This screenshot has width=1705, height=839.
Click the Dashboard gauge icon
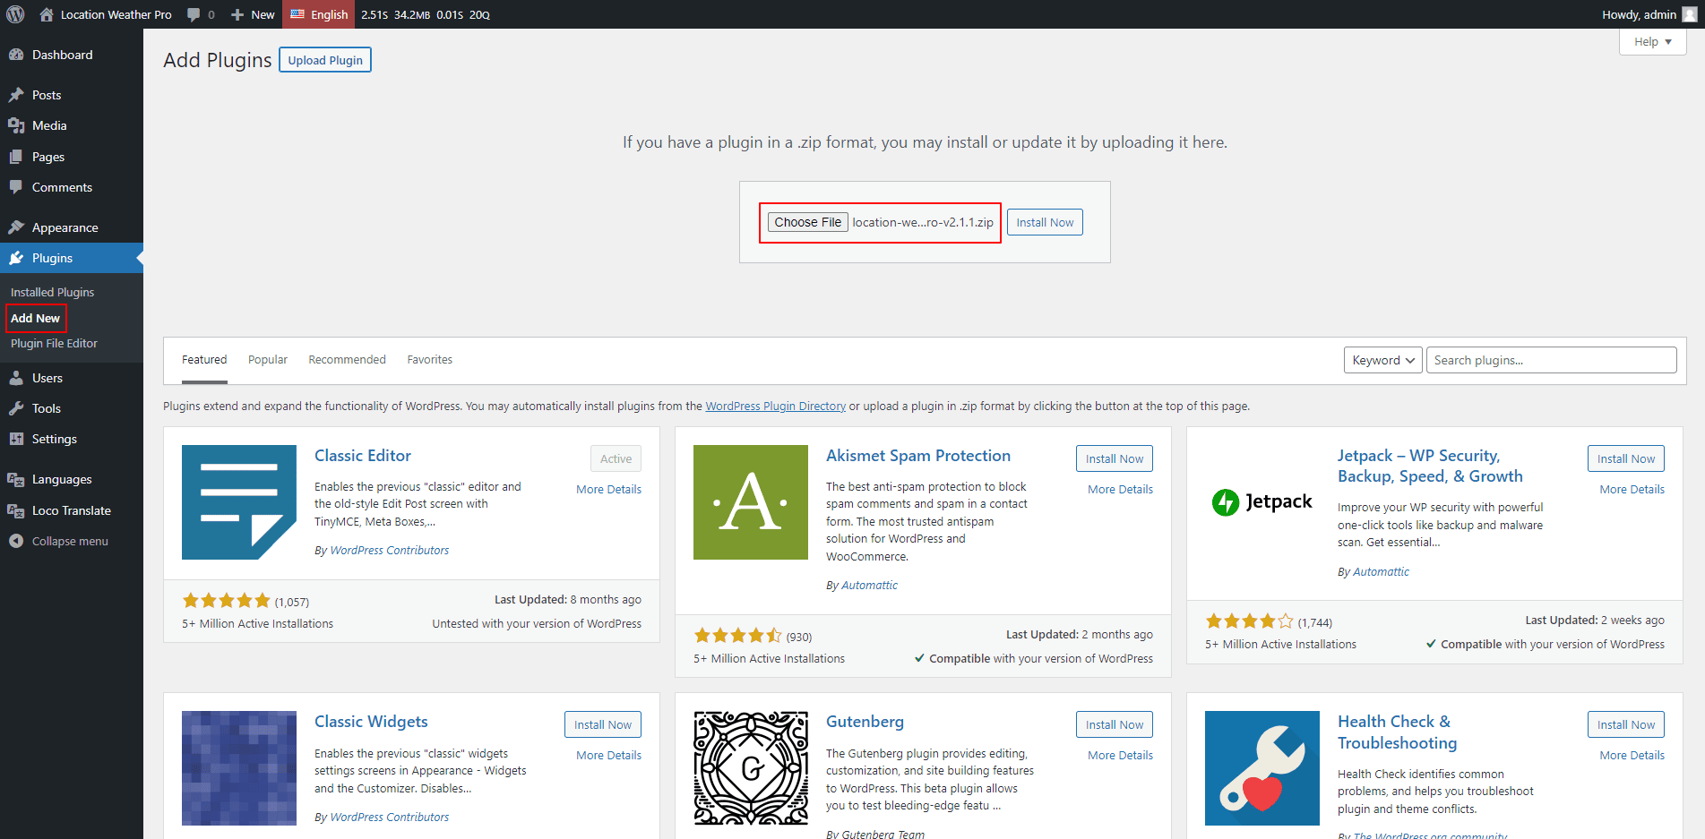(x=16, y=55)
